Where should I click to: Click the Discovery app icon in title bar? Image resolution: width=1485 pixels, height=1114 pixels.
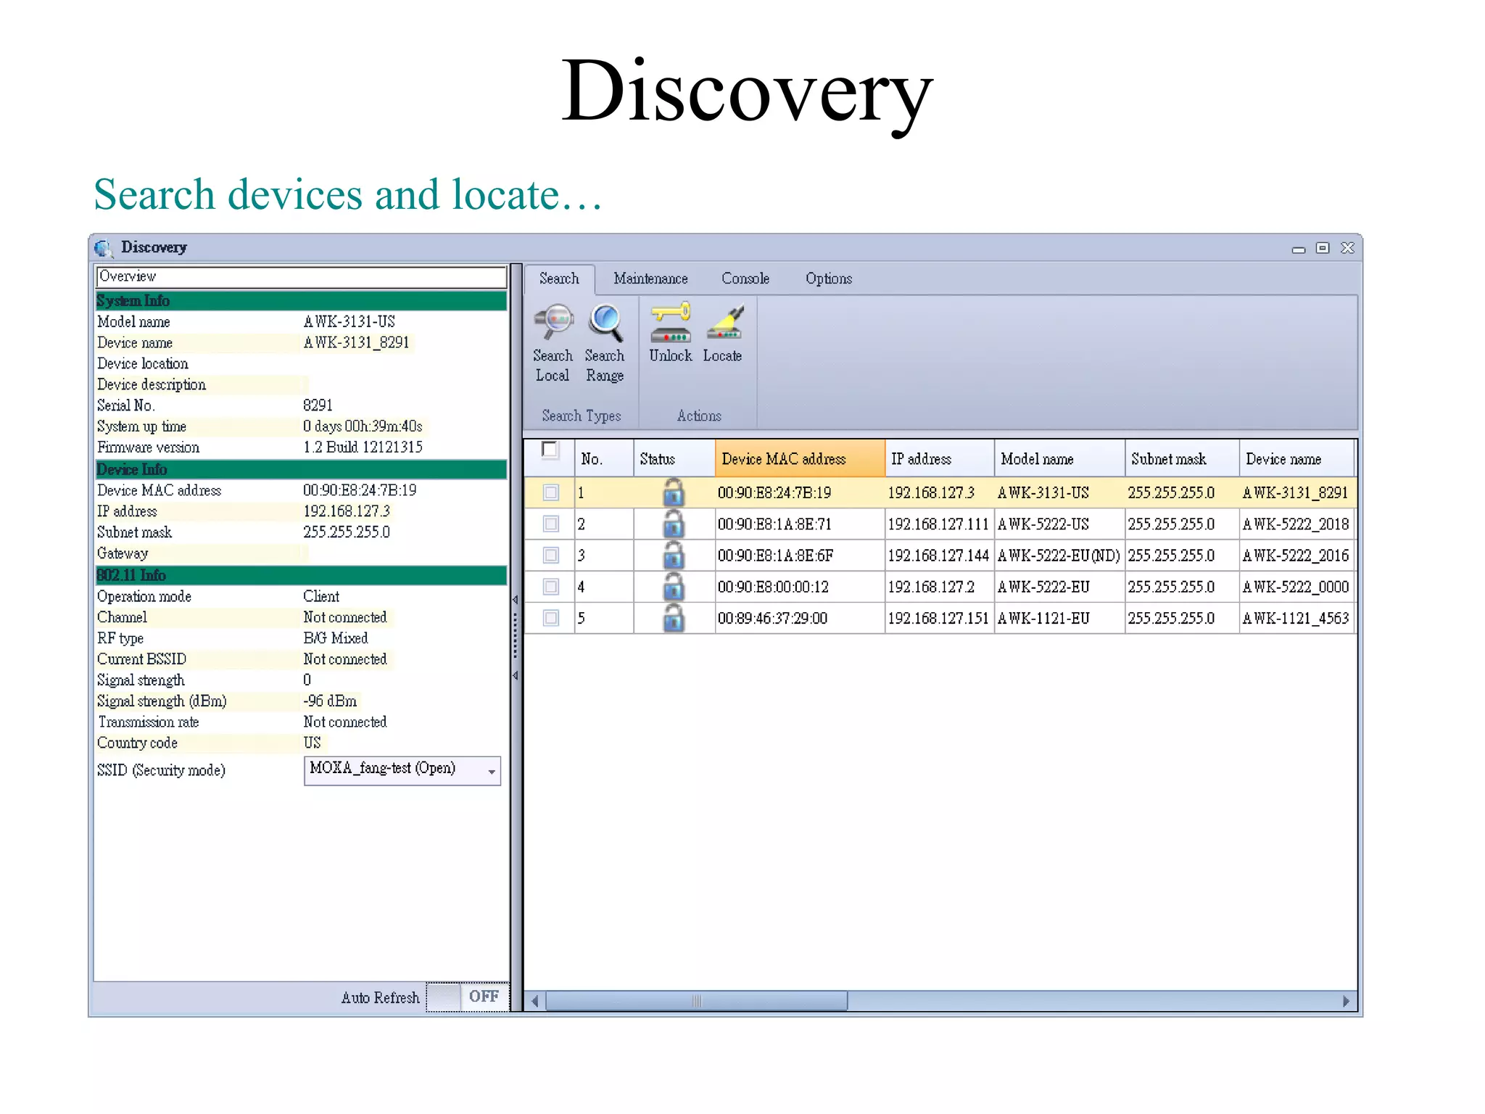coord(104,249)
